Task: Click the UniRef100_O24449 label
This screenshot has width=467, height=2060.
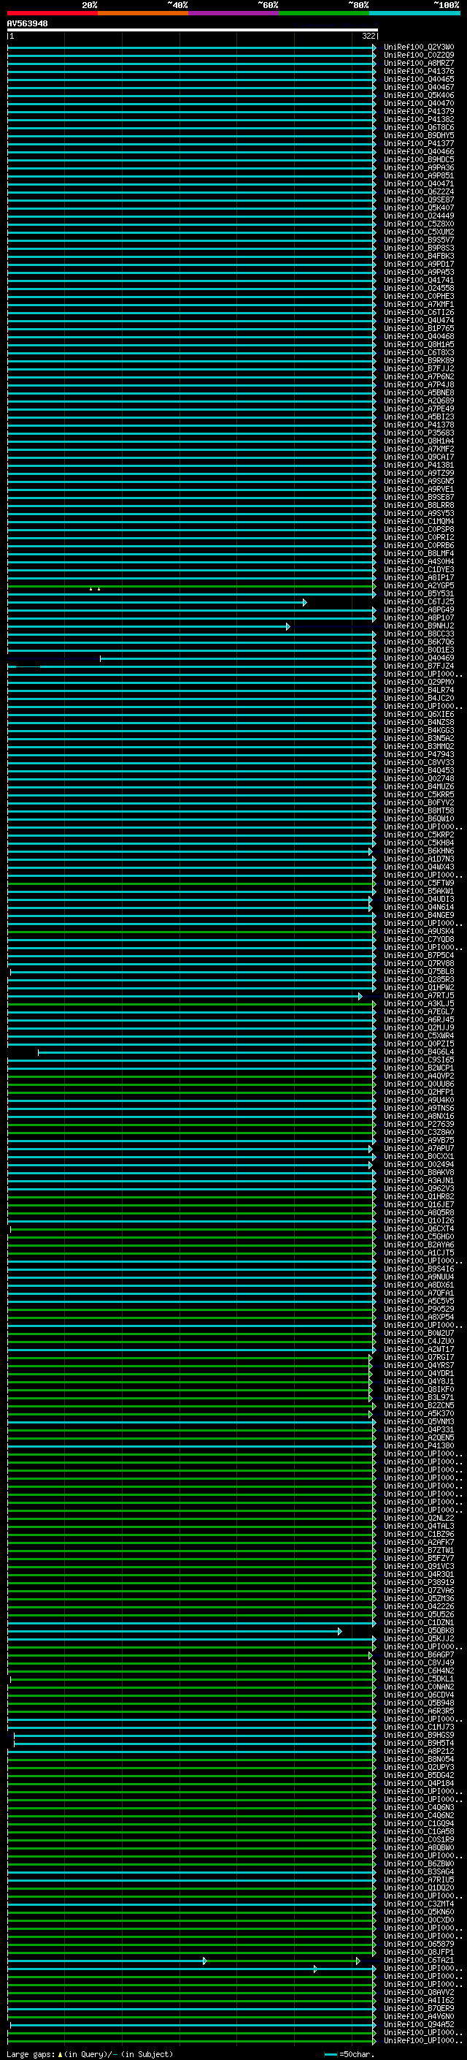Action: click(419, 216)
